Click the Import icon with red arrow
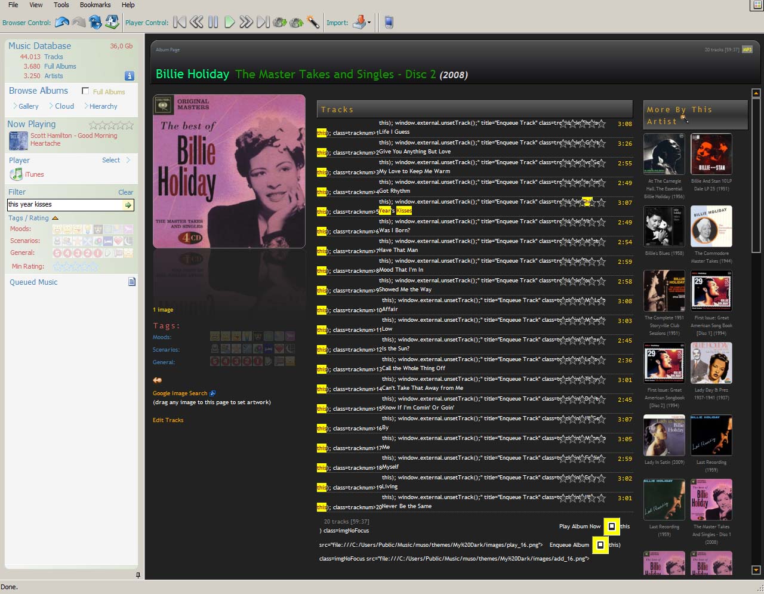This screenshot has width=764, height=594. tap(359, 22)
